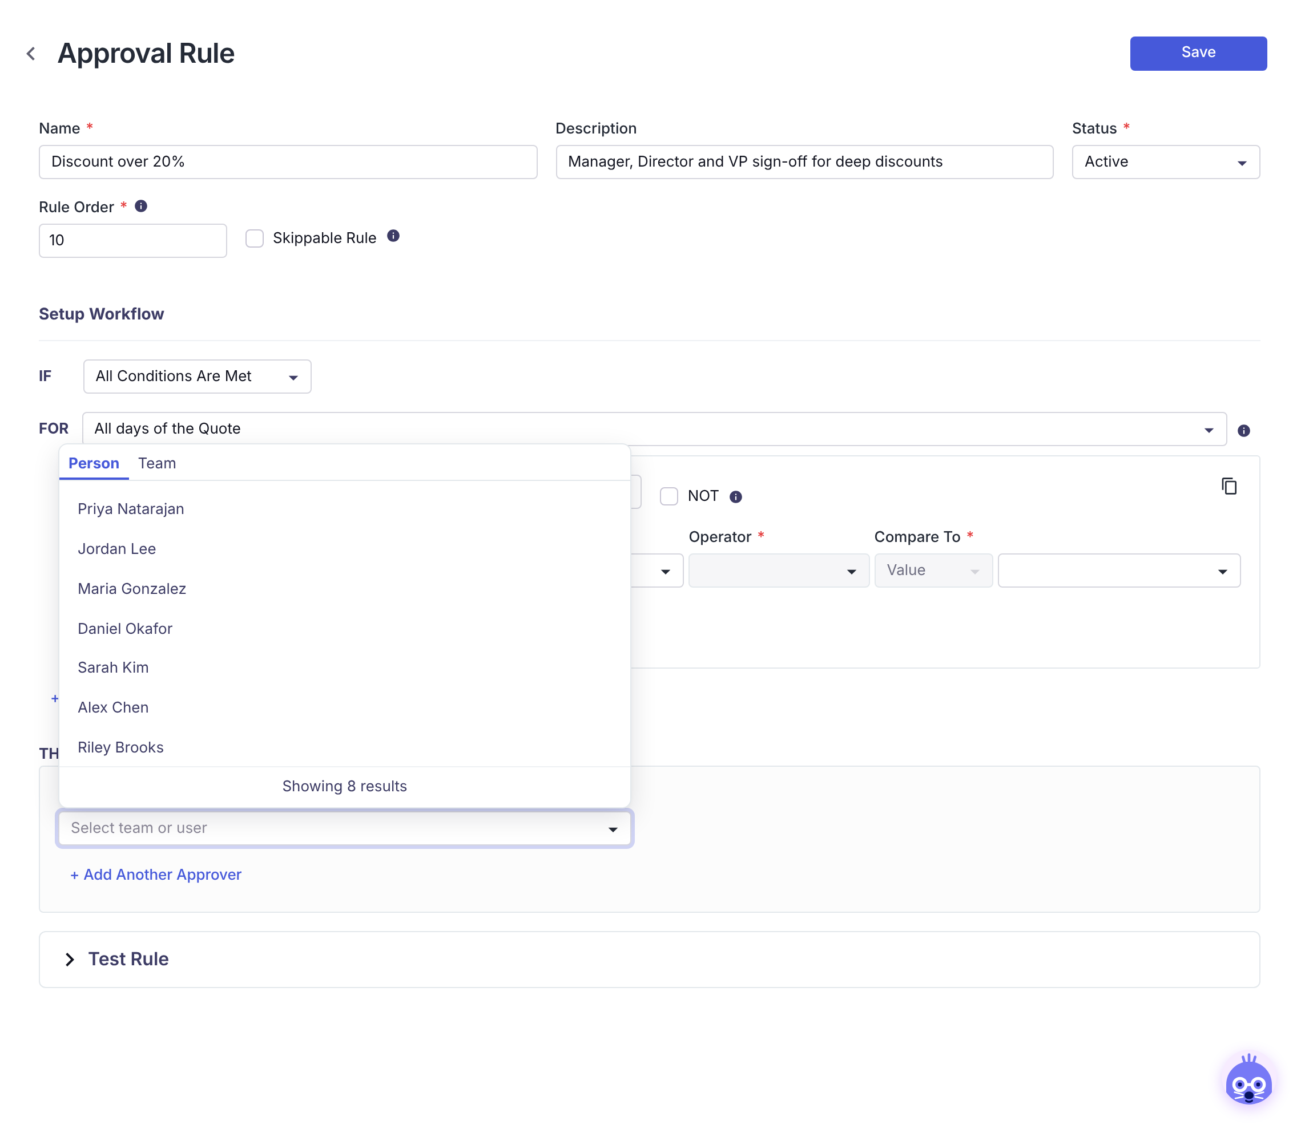Switch to the Person tab
This screenshot has width=1313, height=1141.
click(94, 463)
